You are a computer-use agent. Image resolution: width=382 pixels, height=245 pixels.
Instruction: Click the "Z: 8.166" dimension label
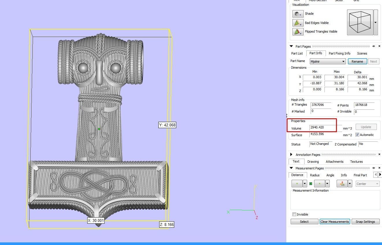[x=167, y=225]
